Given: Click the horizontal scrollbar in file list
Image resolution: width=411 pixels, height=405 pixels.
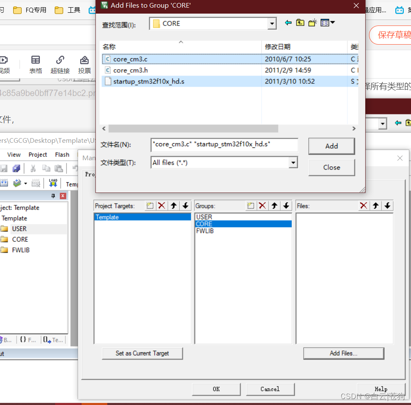Looking at the screenshot, I should point(193,128).
